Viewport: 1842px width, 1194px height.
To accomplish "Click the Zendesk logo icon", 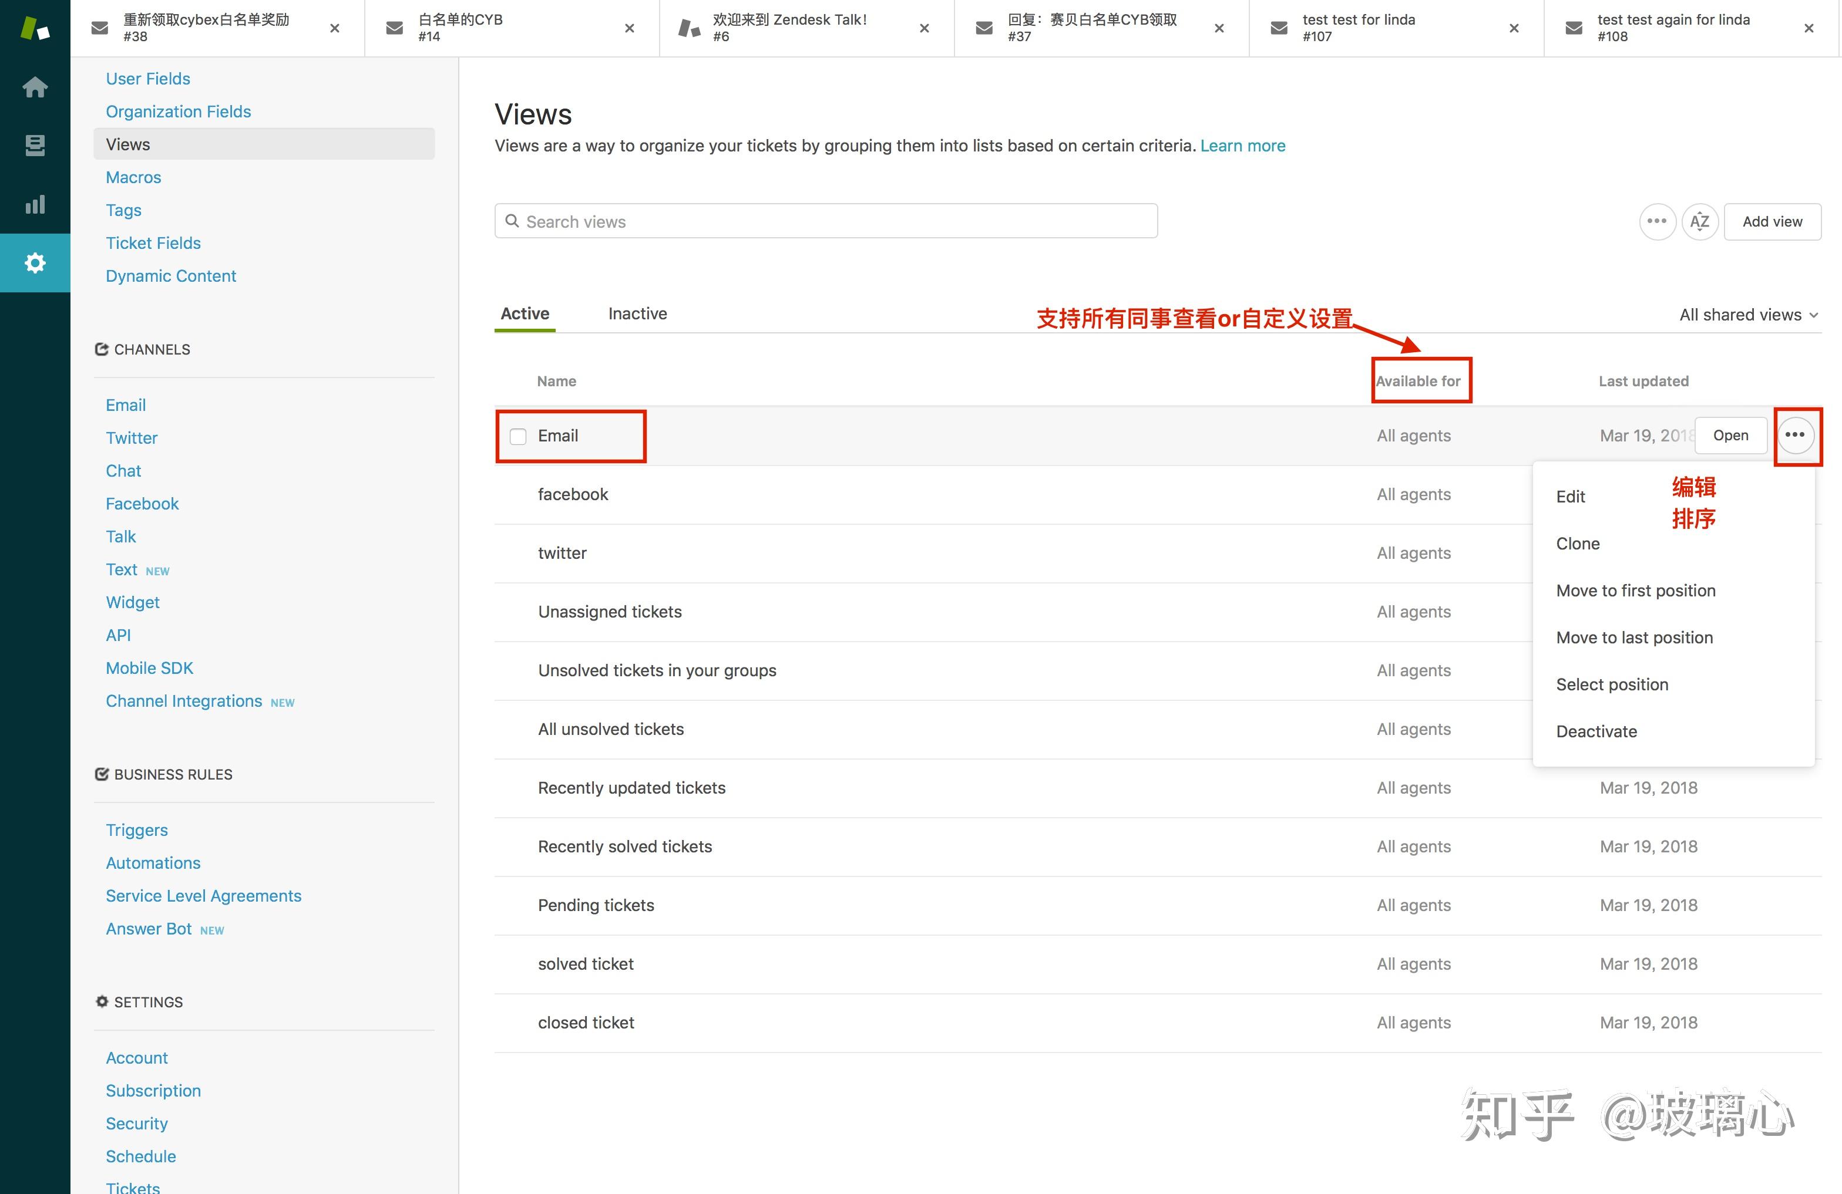I will [35, 29].
